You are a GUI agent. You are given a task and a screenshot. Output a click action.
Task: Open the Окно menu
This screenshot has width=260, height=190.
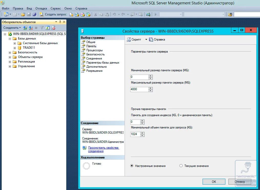point(68,8)
